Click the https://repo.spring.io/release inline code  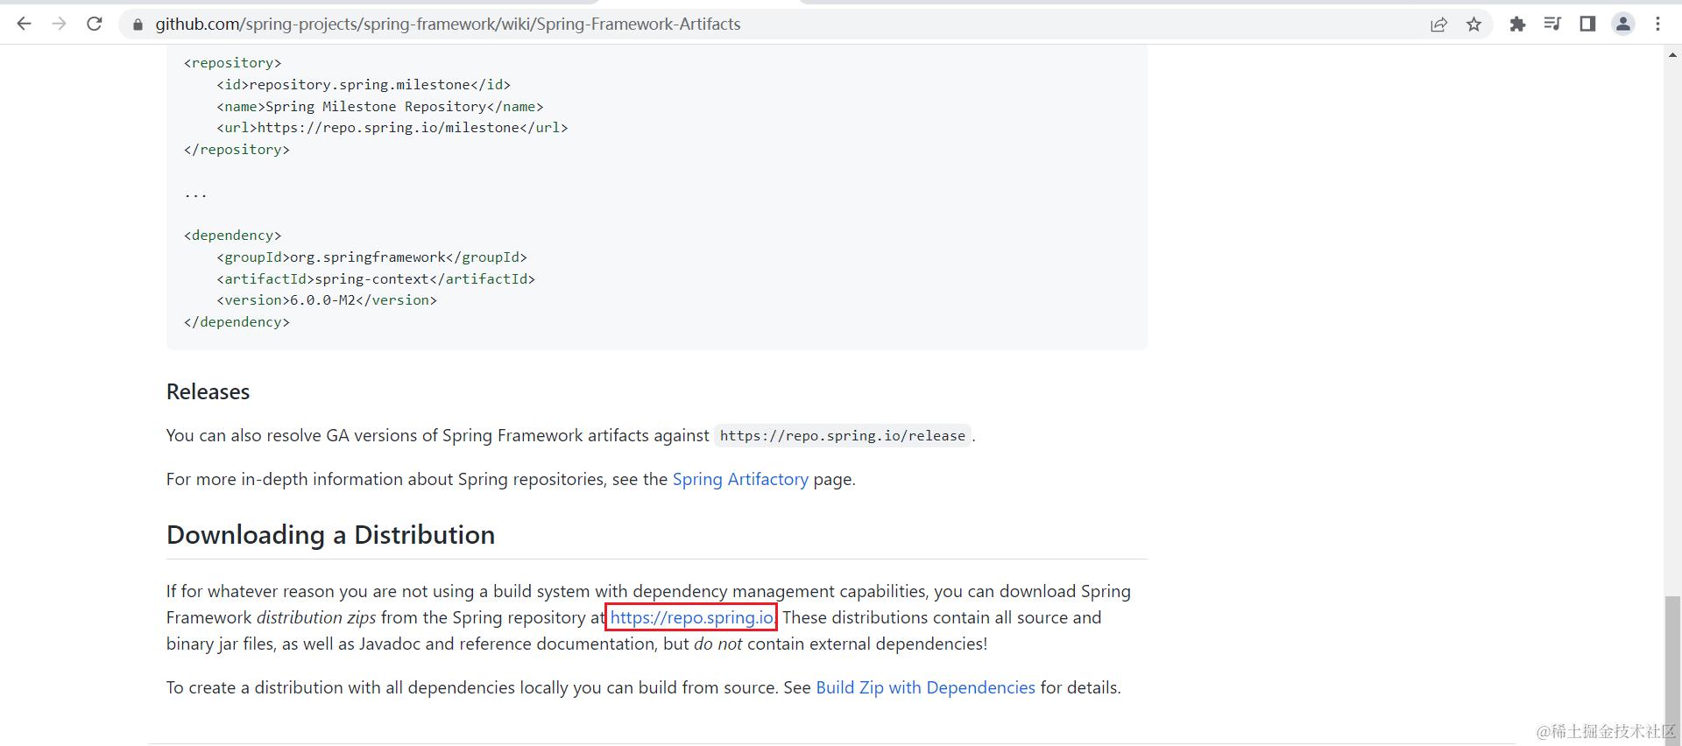[842, 436]
